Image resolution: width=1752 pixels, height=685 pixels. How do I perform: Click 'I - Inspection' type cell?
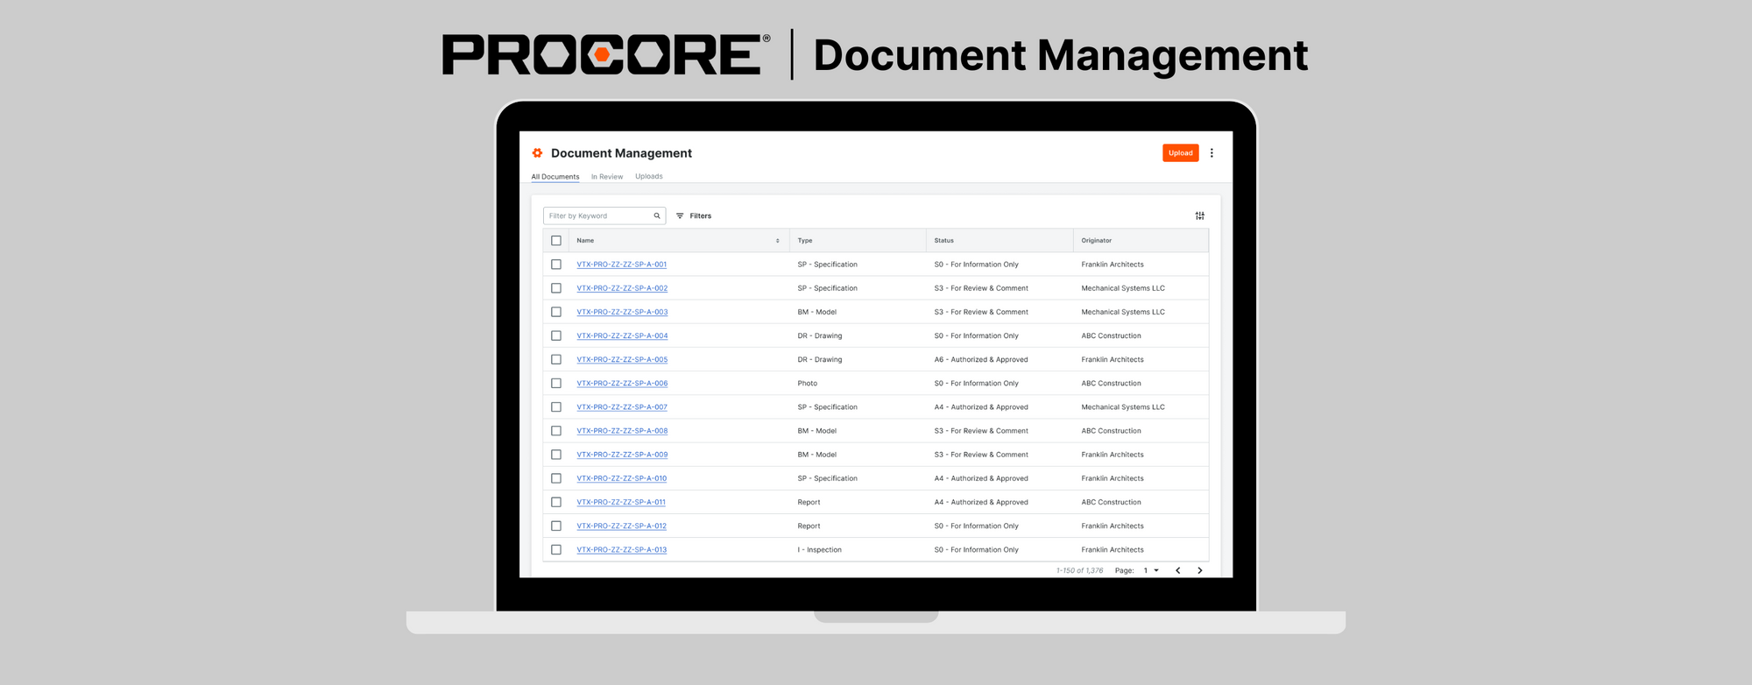coord(819,549)
